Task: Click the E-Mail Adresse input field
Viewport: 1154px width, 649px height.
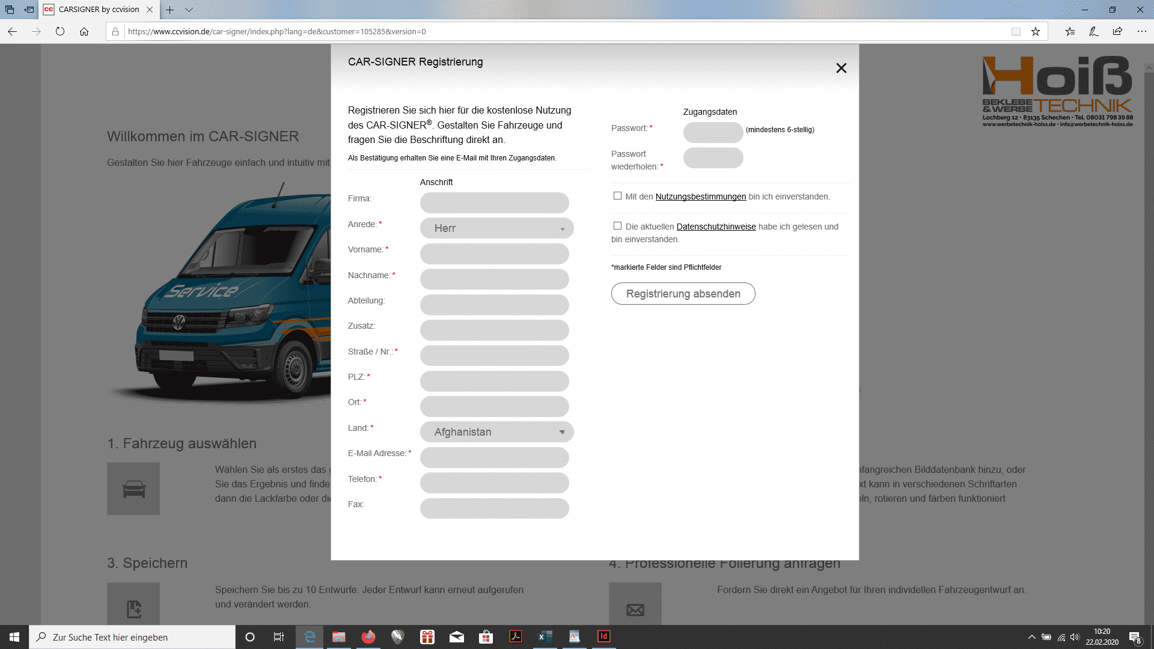Action: pos(494,457)
